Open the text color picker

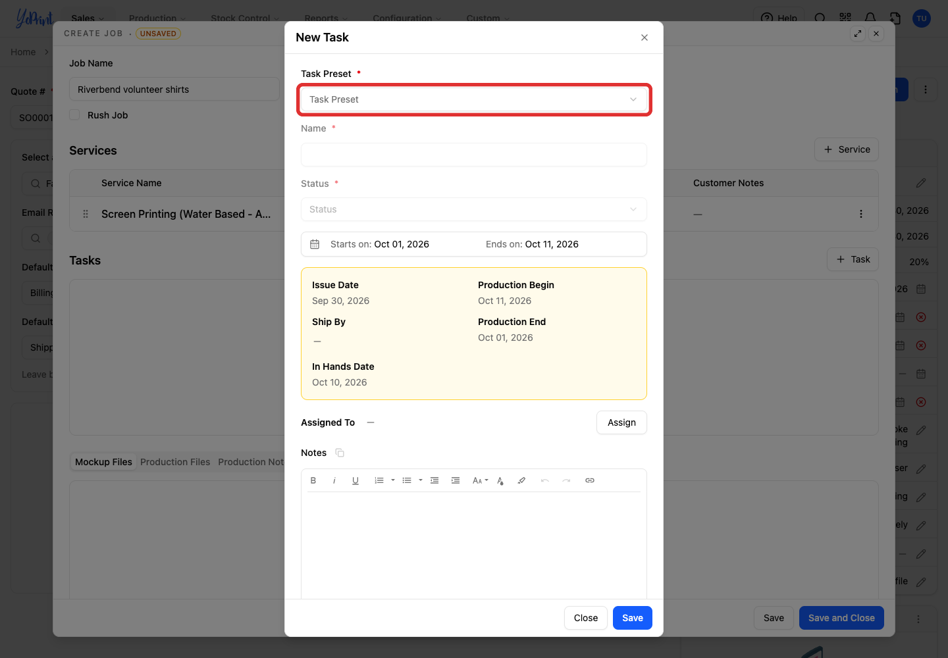point(500,480)
